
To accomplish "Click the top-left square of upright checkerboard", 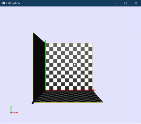I will click(x=48, y=45).
